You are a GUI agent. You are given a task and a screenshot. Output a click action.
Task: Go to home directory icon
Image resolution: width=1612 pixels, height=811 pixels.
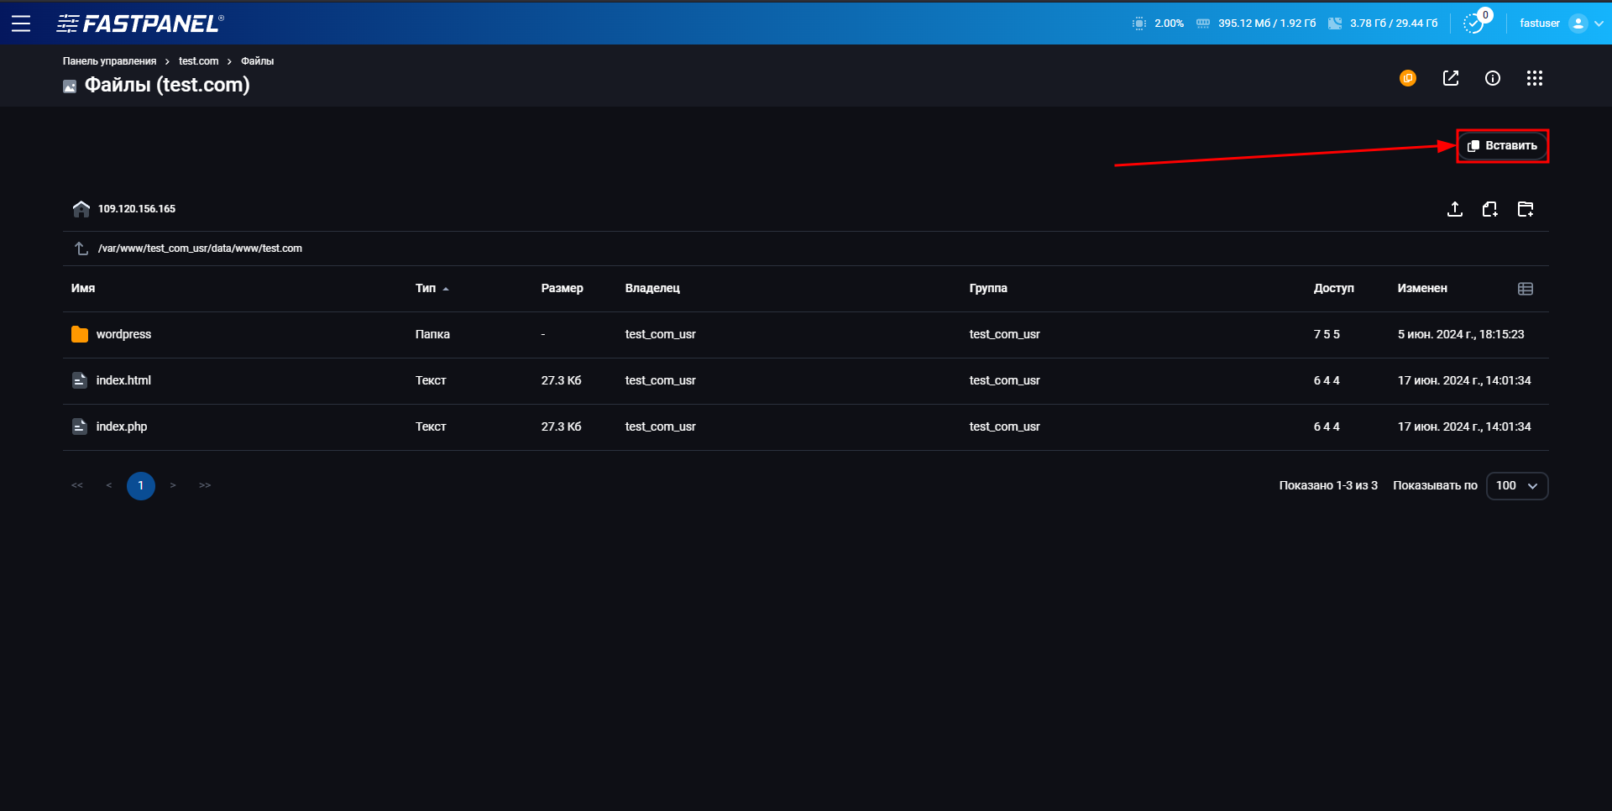point(81,209)
